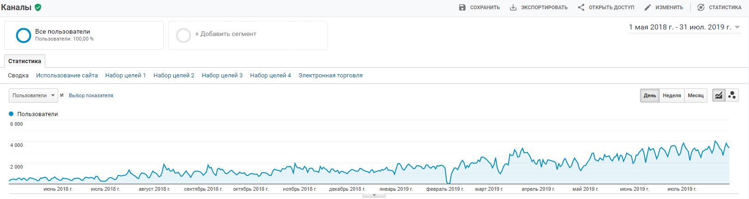The height and width of the screenshot is (199, 749).
Task: Click green verified shield next to Каналы
Action: pyautogui.click(x=38, y=7)
